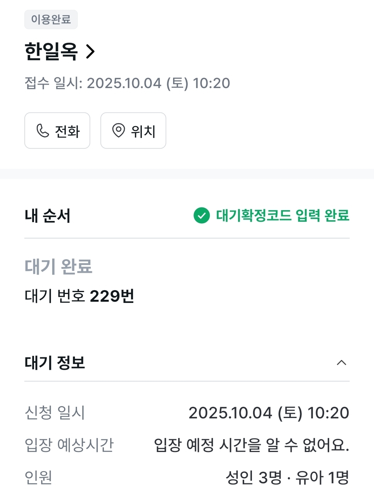View restaurant map with 위치 button
Screen dimensions: 374x503
point(133,131)
